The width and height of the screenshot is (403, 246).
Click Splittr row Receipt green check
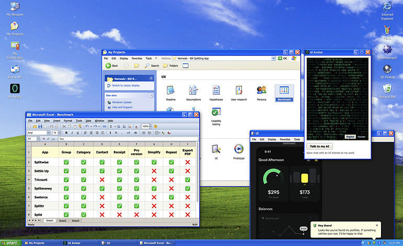(x=119, y=206)
